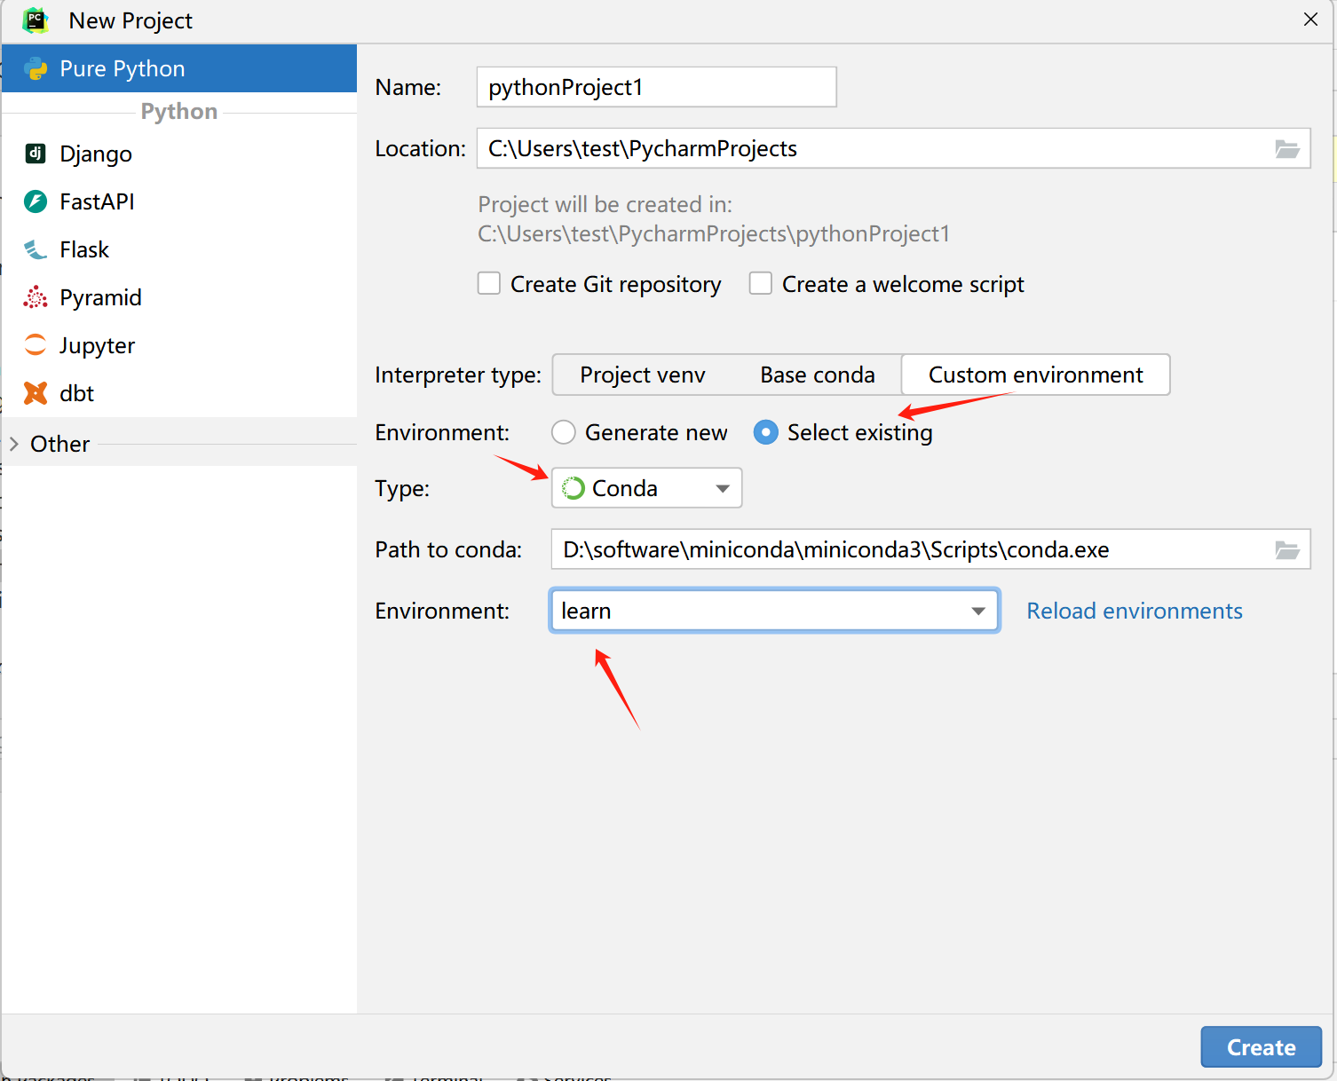Click the Pyramid project type icon
The height and width of the screenshot is (1081, 1337).
36,297
